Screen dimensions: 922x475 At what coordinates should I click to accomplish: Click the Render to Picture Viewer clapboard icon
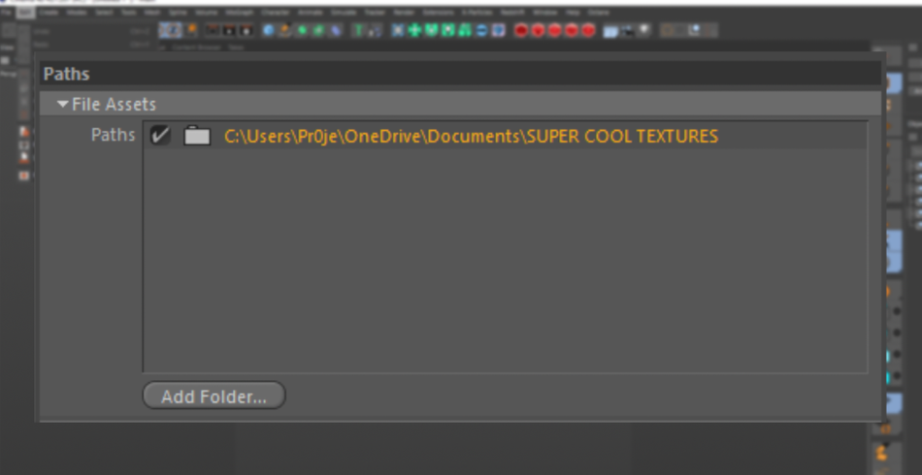click(x=229, y=30)
